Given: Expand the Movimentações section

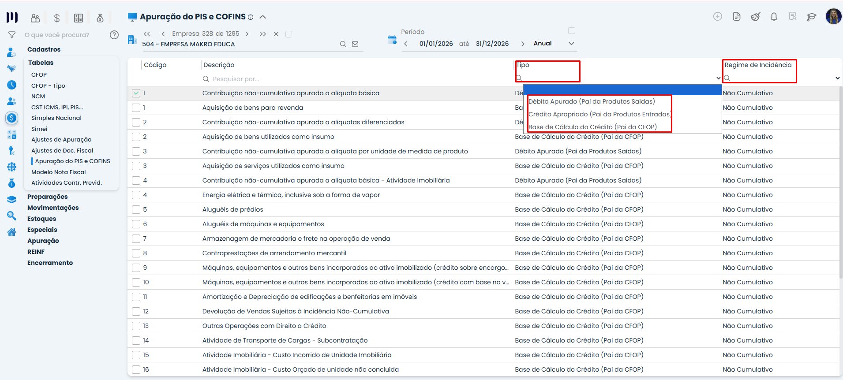Looking at the screenshot, I should pos(53,208).
